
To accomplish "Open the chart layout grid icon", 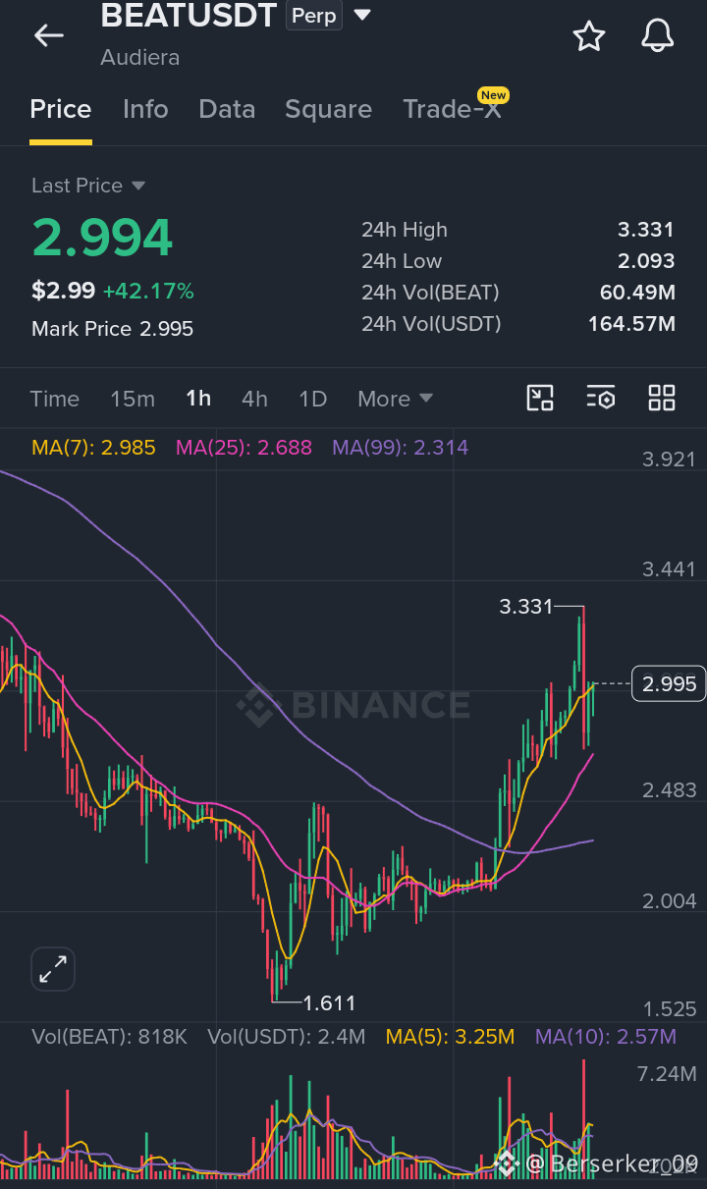I will [662, 398].
